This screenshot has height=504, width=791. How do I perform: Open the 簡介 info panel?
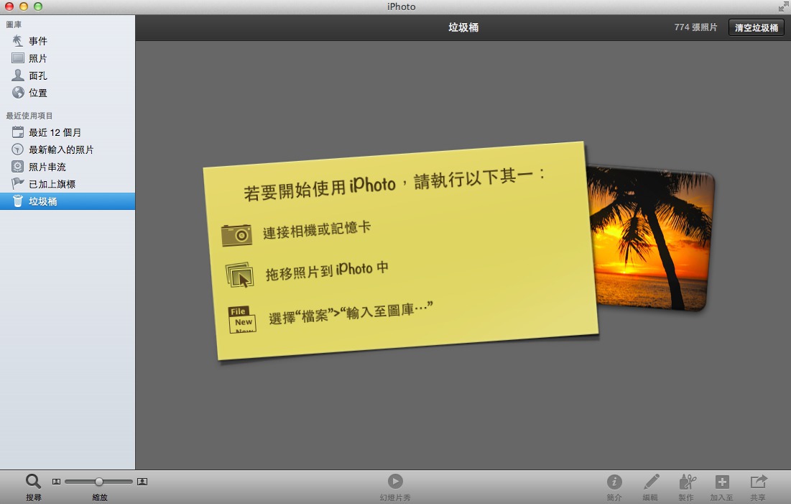tap(614, 481)
